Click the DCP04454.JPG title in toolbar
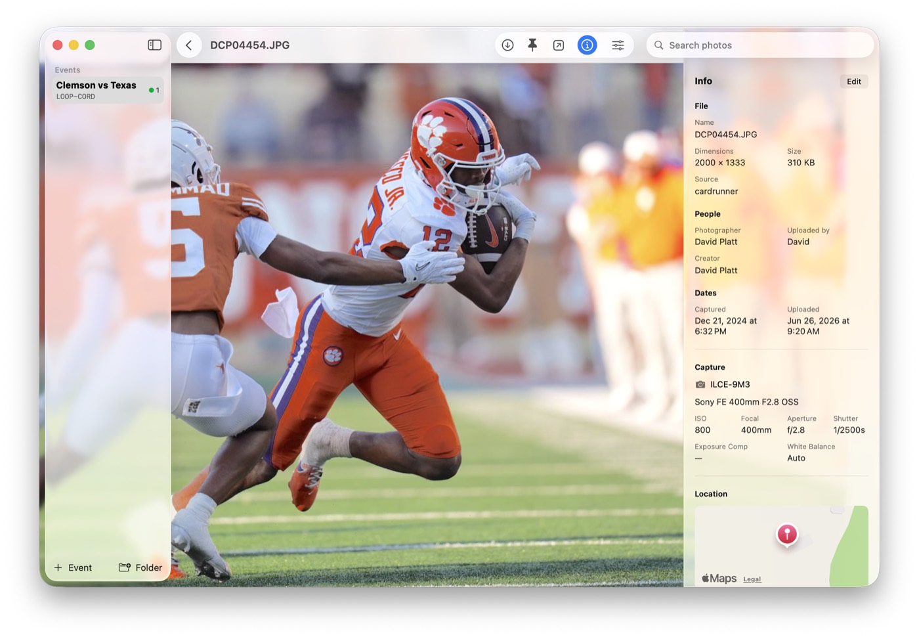The height and width of the screenshot is (639, 919). click(x=249, y=45)
